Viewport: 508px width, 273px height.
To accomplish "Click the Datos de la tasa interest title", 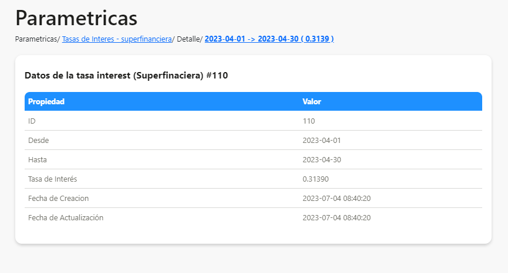I will coord(126,76).
